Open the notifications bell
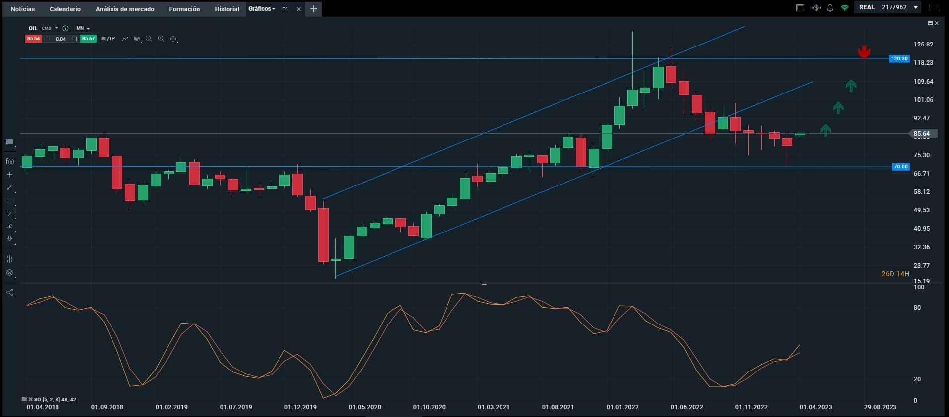The width and height of the screenshot is (949, 417). pyautogui.click(x=830, y=8)
